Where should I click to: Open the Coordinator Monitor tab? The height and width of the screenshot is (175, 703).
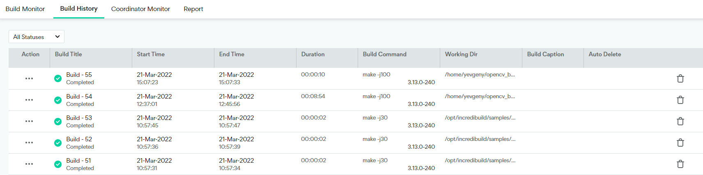140,9
